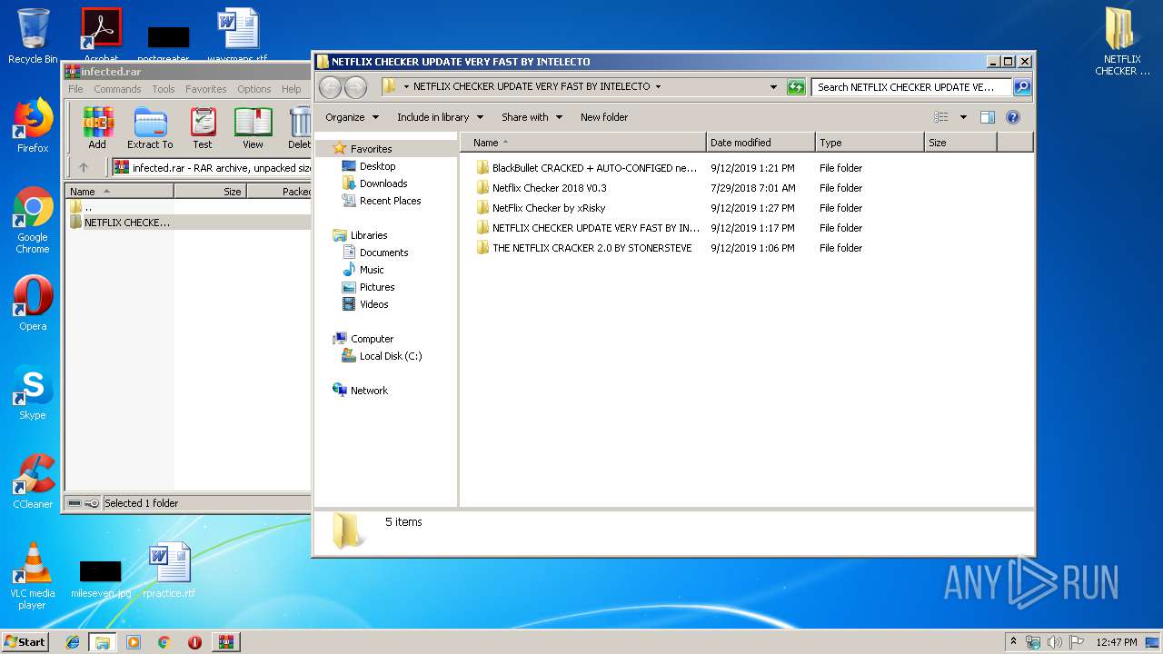The height and width of the screenshot is (654, 1163).
Task: Open rpractice.rtf desktop file
Action: (x=169, y=570)
